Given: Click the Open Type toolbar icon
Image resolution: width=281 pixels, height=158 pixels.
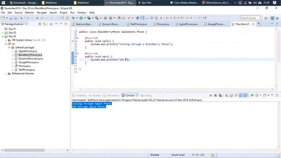Looking at the screenshot, I should [x=119, y=18].
